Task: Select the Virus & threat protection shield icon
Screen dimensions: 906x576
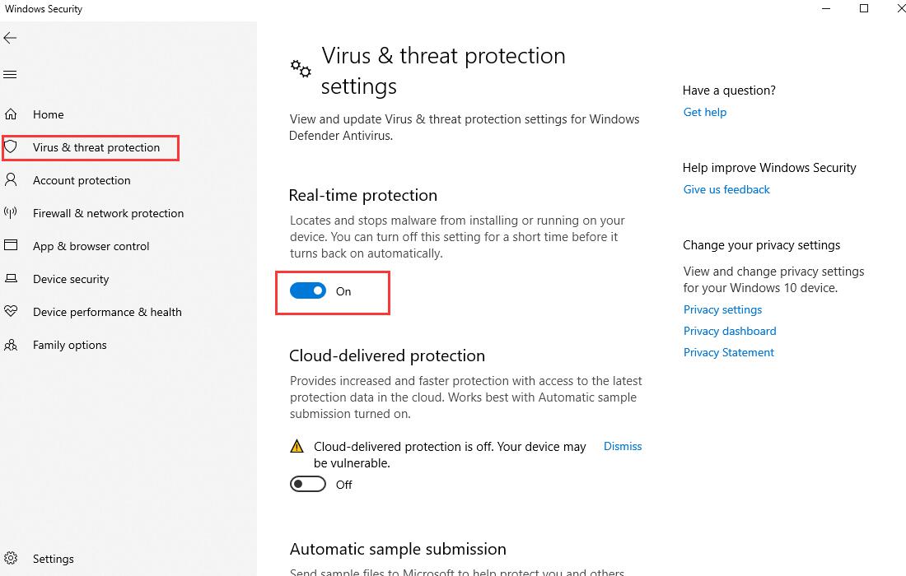Action: point(11,146)
